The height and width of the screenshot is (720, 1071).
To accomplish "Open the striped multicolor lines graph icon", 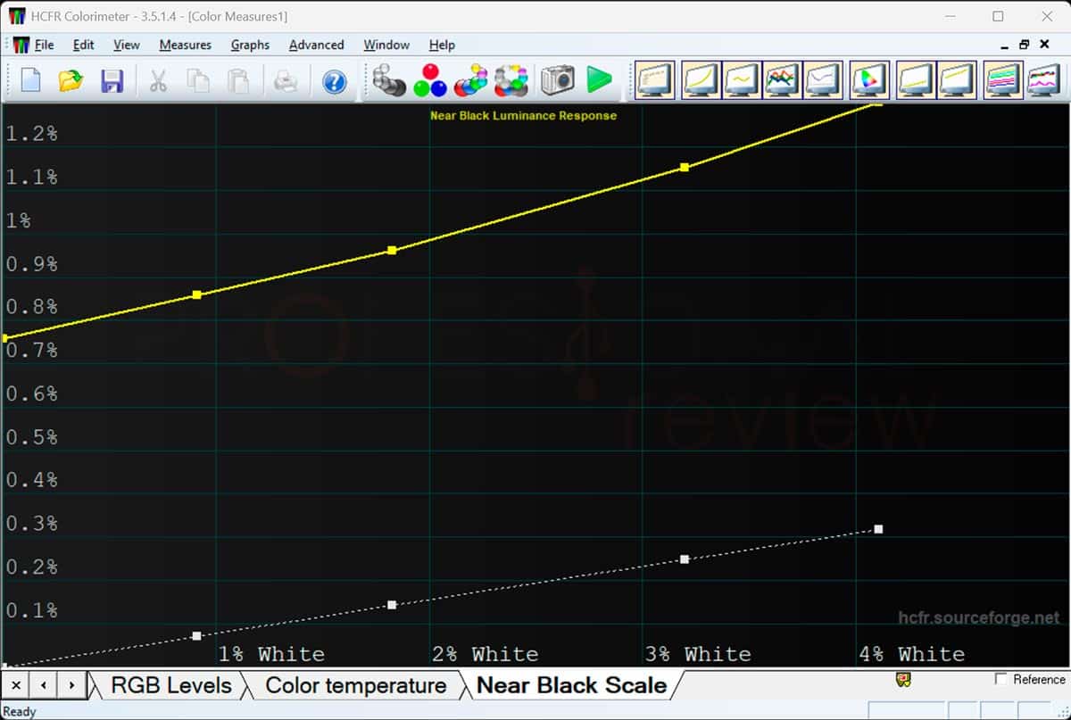I will [x=1003, y=80].
